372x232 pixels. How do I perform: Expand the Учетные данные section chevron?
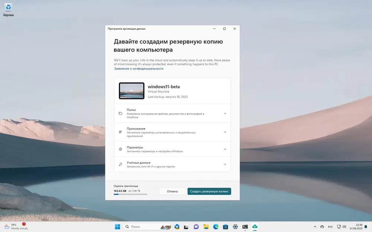(x=225, y=164)
